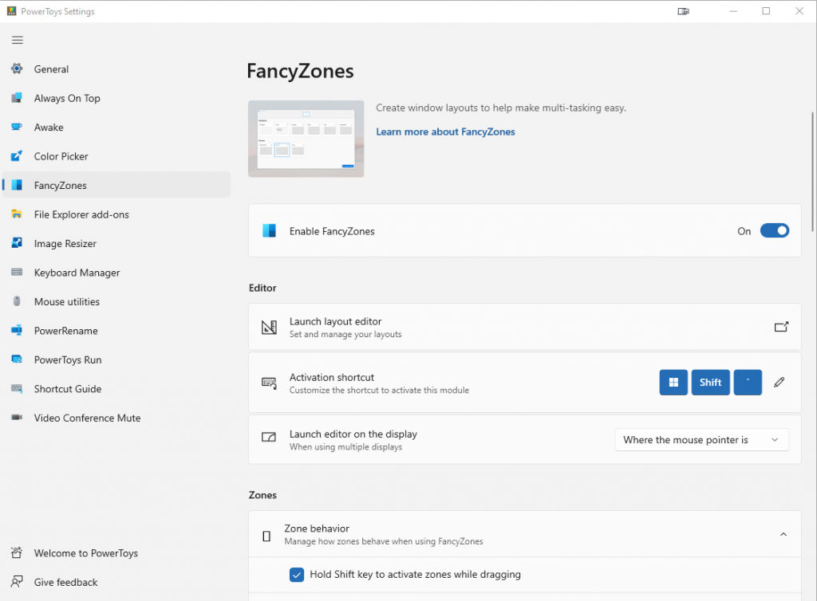Viewport: 817px width, 601px height.
Task: Click the PowerRename icon
Action: pyautogui.click(x=17, y=331)
